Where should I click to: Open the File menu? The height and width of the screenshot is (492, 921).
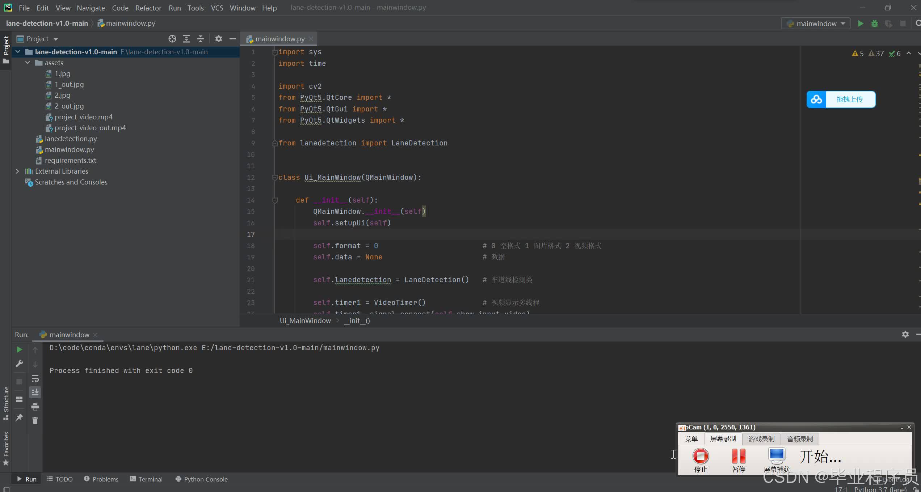coord(24,8)
